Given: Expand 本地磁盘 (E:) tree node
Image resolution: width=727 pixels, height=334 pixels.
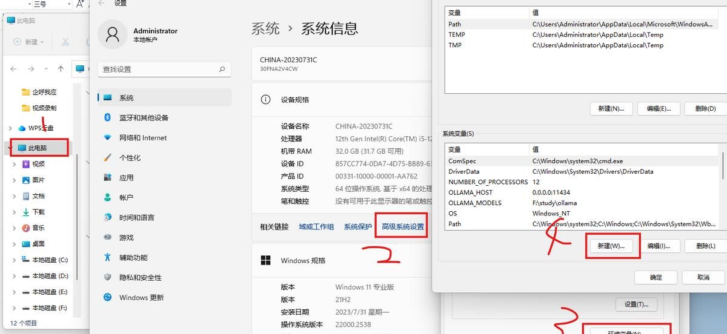Looking at the screenshot, I should 14,292.
